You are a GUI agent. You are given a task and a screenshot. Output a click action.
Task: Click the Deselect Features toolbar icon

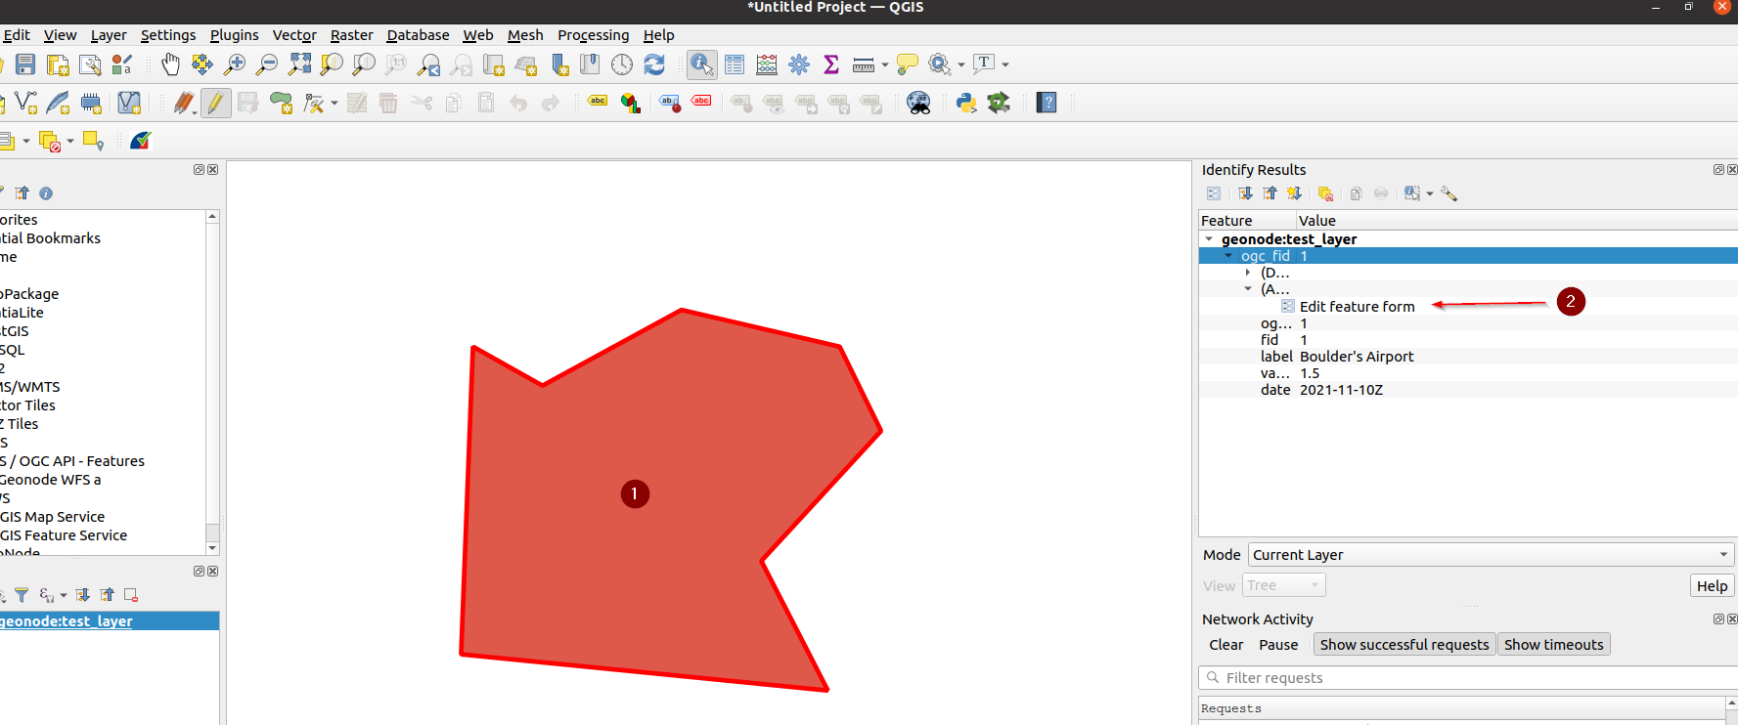point(50,141)
